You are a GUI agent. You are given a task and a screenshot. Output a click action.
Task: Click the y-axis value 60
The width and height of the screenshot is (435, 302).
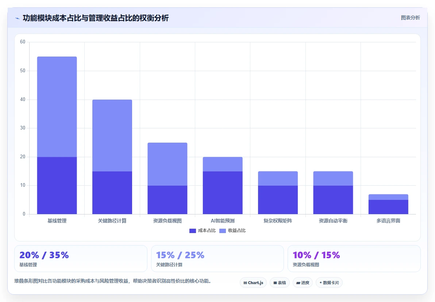[23, 42]
